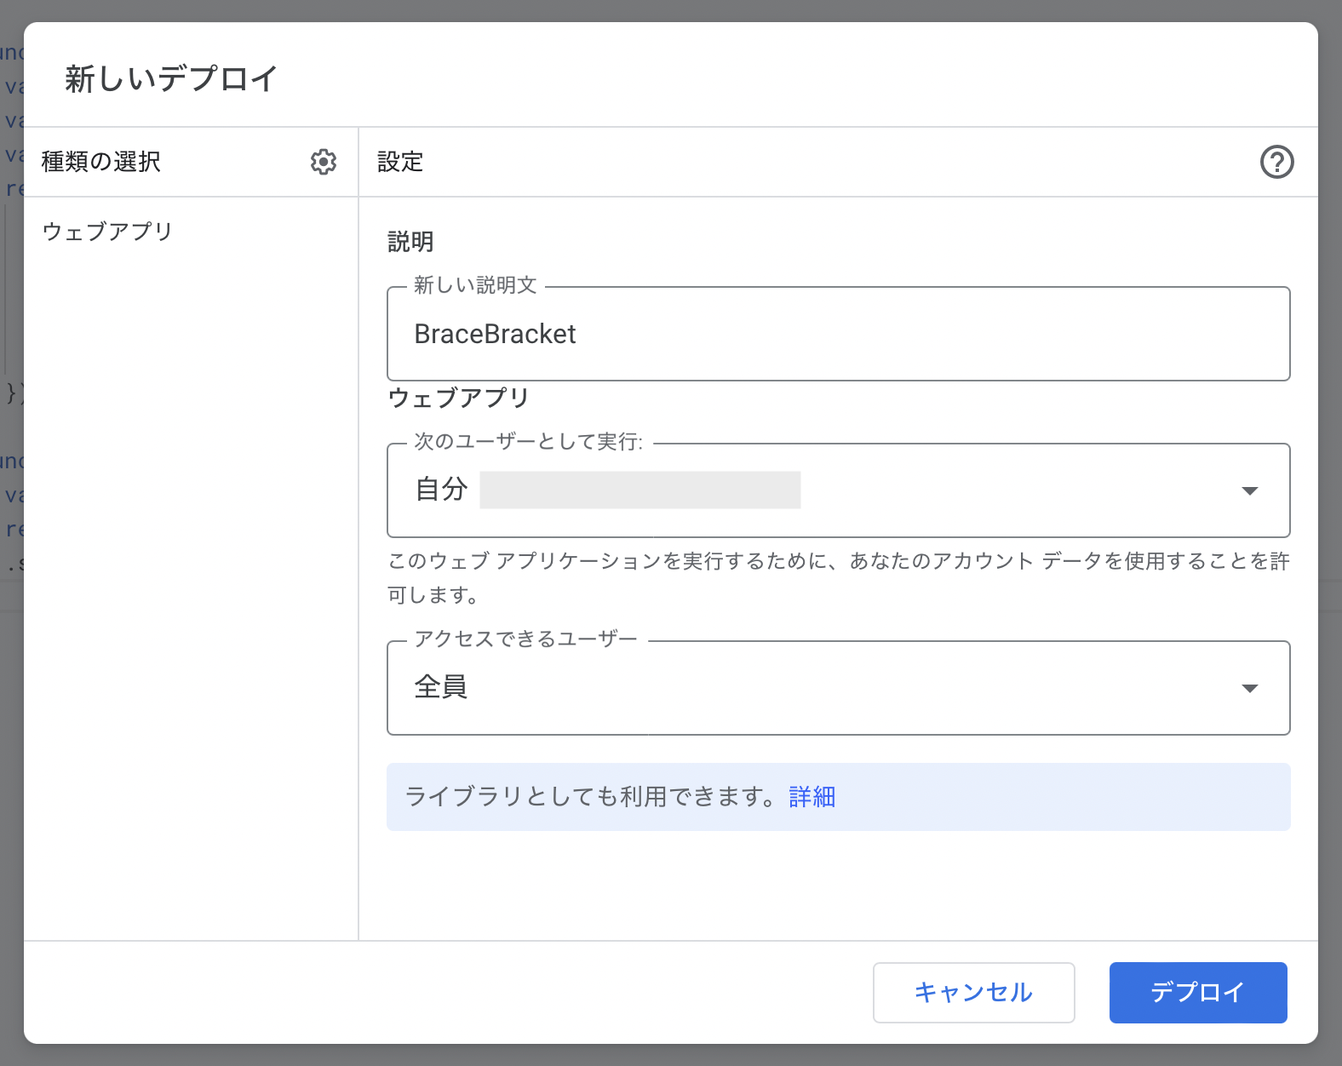Click the arrow in the 自分 dropdown
The width and height of the screenshot is (1342, 1066).
pyautogui.click(x=1249, y=490)
